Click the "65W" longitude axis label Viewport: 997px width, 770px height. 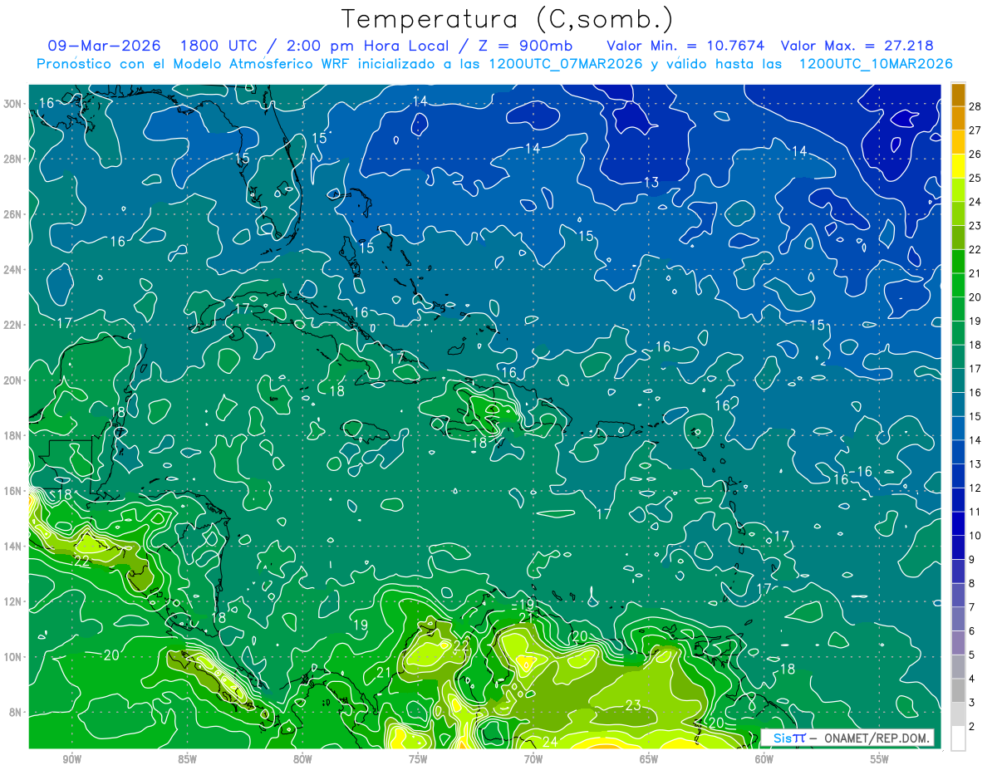click(x=649, y=759)
